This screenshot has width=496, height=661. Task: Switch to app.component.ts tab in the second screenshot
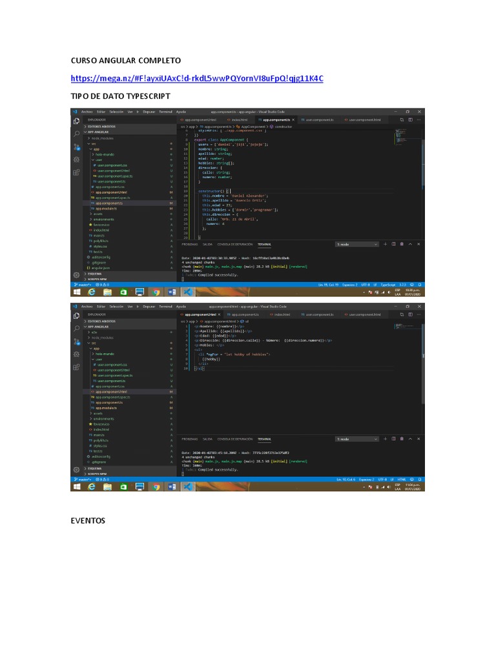243,314
